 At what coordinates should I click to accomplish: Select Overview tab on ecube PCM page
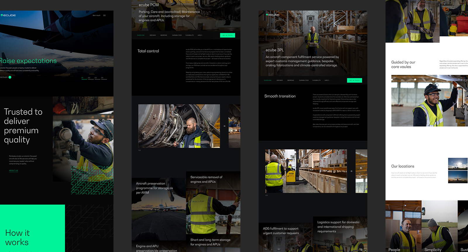pyautogui.click(x=141, y=35)
